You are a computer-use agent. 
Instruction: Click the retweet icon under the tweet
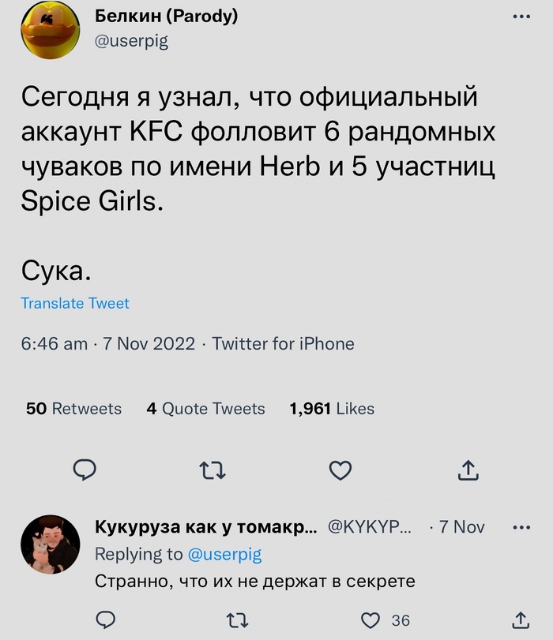(211, 470)
